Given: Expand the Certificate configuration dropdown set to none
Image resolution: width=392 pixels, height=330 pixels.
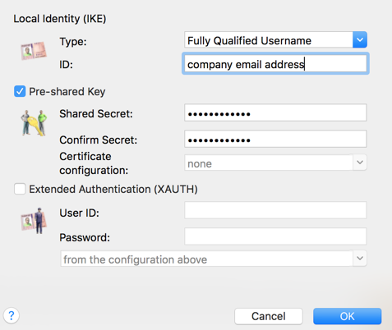Looking at the screenshot, I should pos(275,163).
